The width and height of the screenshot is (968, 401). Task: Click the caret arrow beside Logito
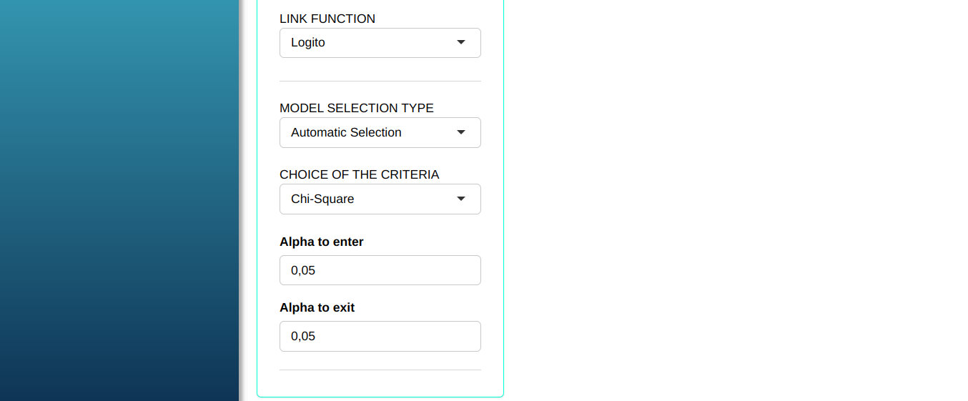(x=461, y=43)
